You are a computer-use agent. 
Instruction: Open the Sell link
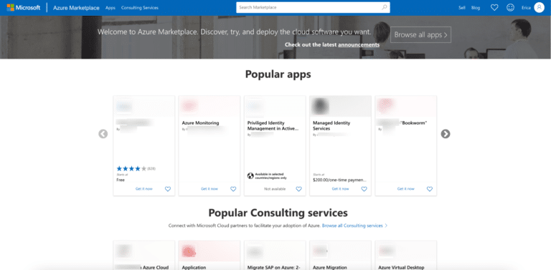(462, 8)
